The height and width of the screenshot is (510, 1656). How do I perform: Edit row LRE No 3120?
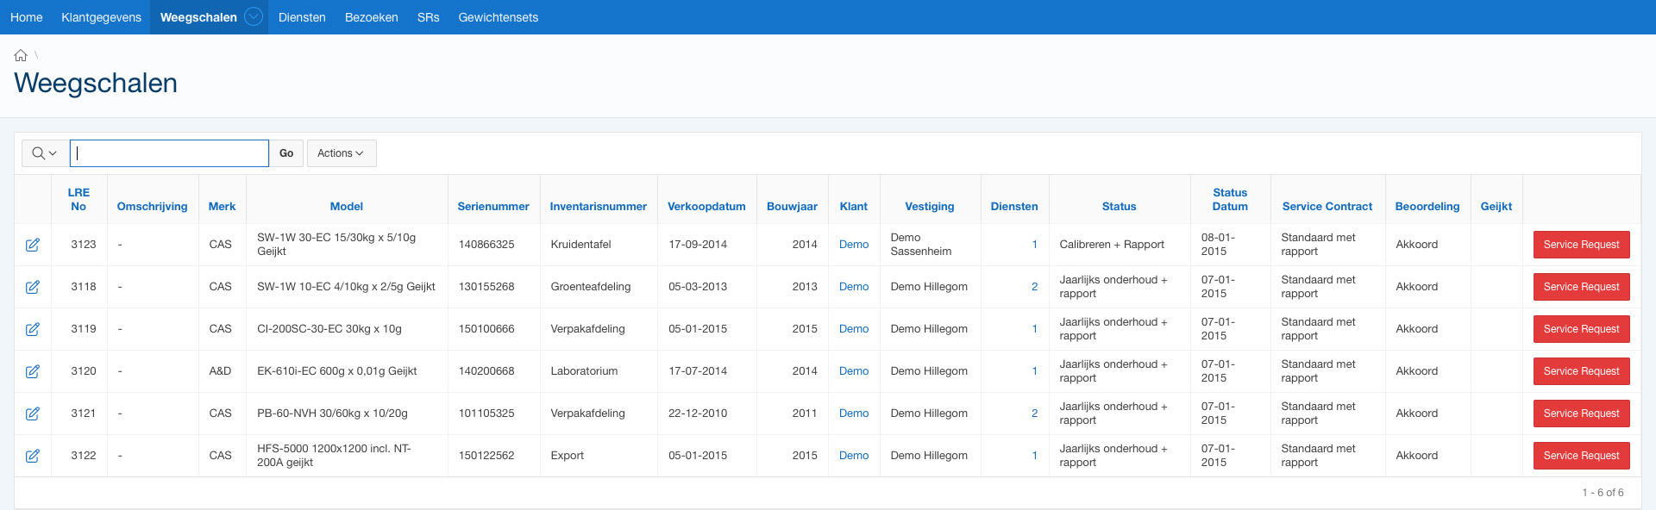(33, 371)
